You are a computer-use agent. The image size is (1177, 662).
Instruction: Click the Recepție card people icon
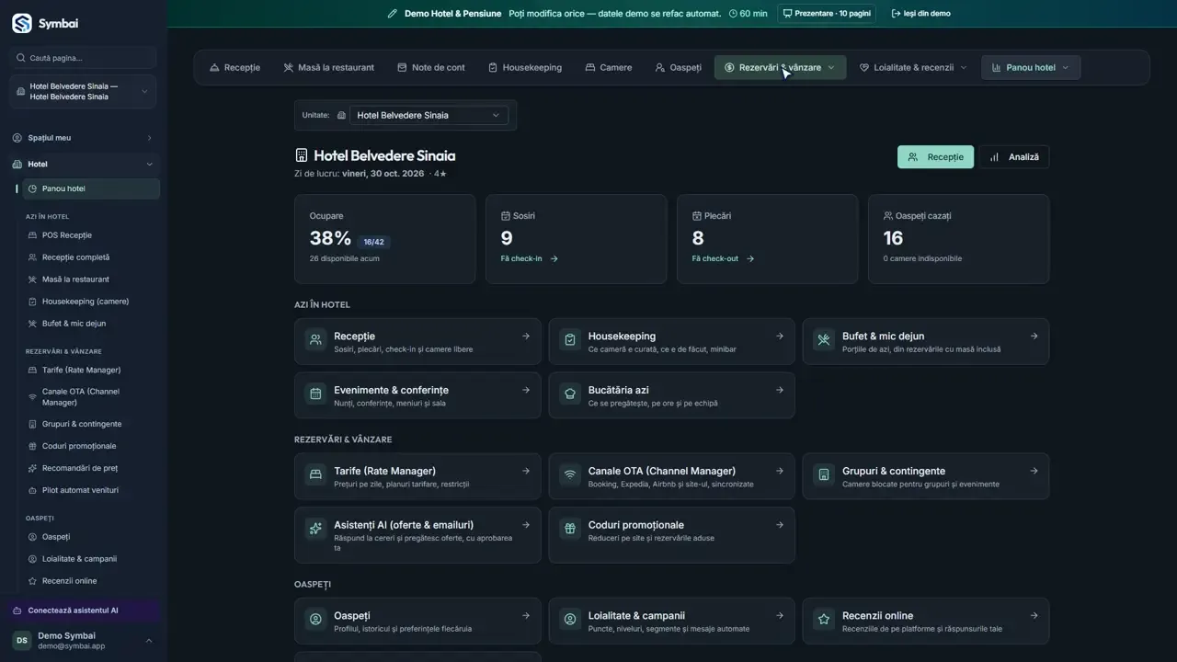click(x=315, y=340)
